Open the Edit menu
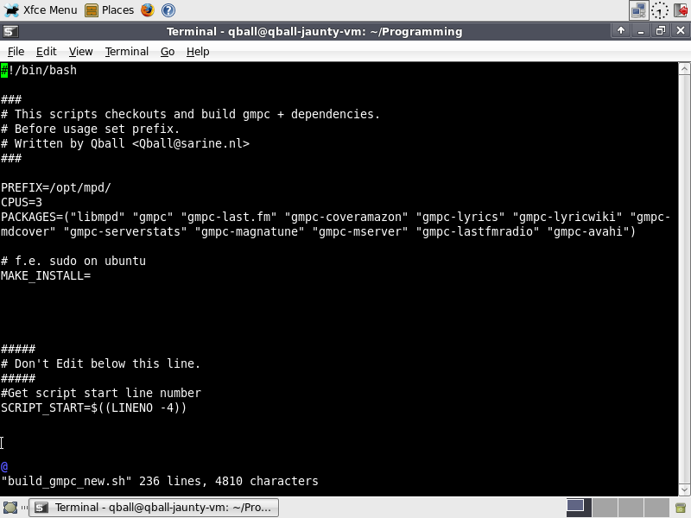 point(47,52)
